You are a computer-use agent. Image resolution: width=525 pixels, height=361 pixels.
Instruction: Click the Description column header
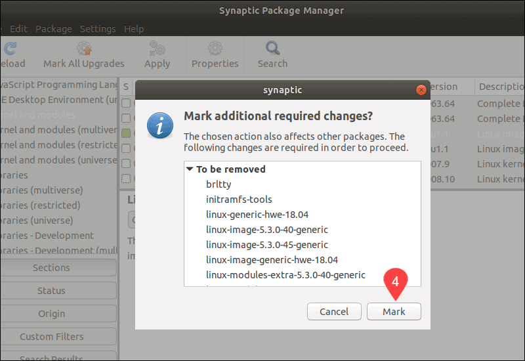500,87
